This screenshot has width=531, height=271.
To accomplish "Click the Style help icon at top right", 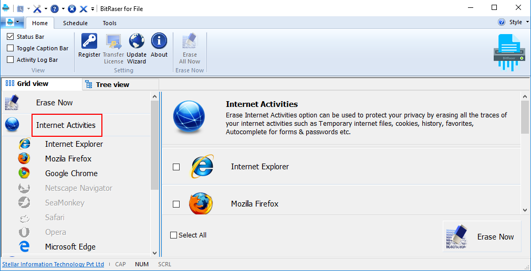I will 502,23.
